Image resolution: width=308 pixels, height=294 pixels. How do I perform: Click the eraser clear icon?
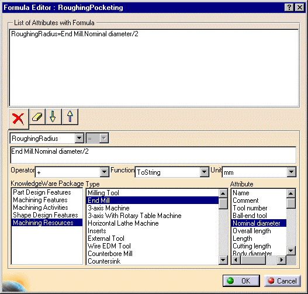37,117
